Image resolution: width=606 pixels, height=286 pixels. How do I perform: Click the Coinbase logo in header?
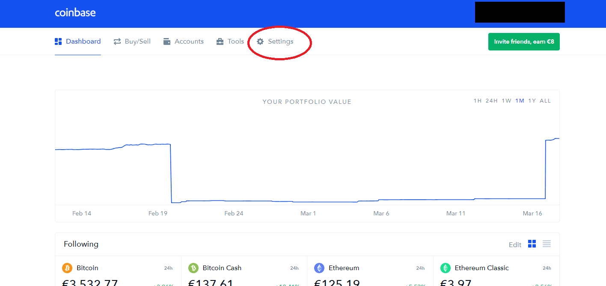[x=75, y=13]
